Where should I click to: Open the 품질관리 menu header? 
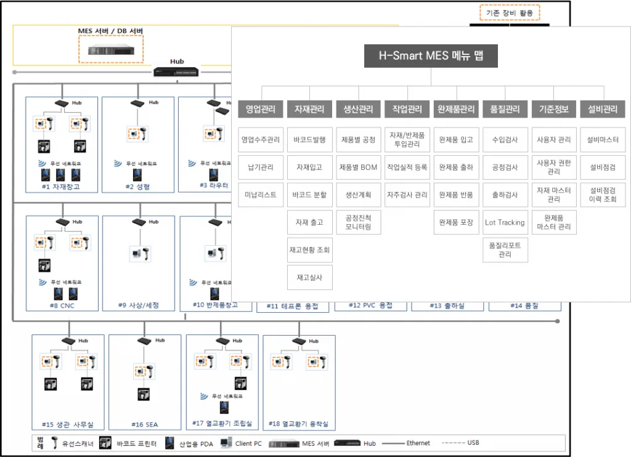[x=505, y=109]
